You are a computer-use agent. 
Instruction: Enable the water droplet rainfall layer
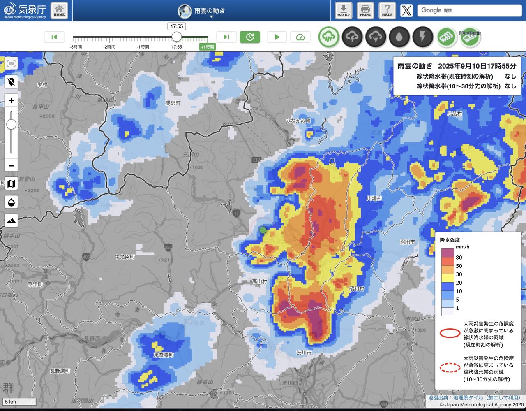tap(399, 37)
